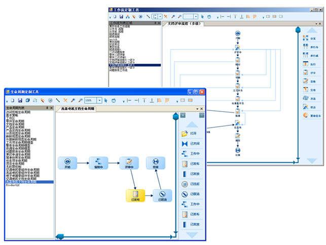Select the line connector tool in lifecycle toolbar
The width and height of the screenshot is (326, 245).
[58, 100]
